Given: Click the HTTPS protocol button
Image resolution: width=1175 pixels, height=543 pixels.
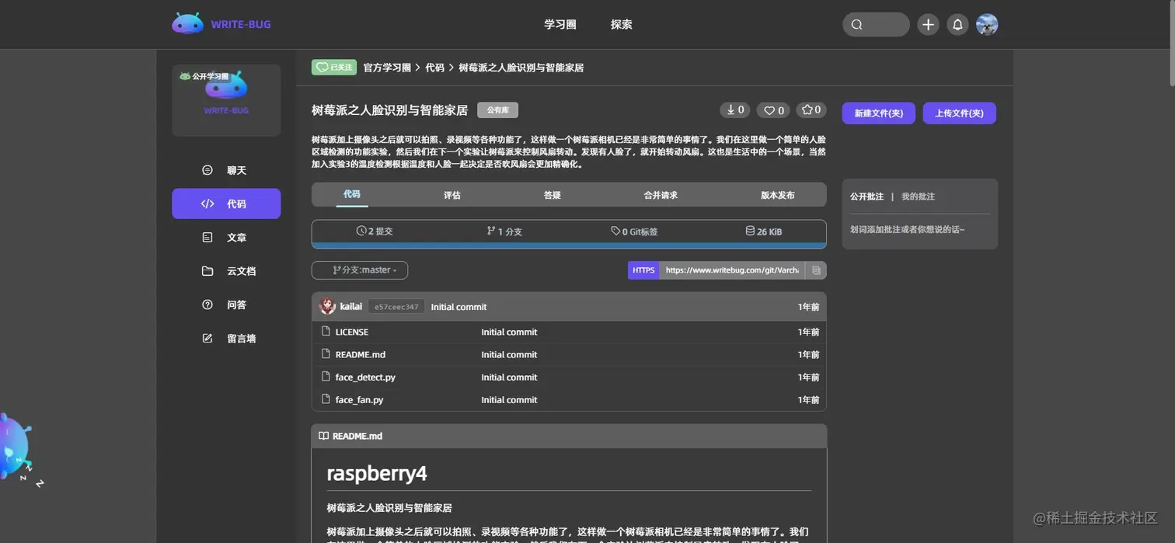Looking at the screenshot, I should (643, 270).
